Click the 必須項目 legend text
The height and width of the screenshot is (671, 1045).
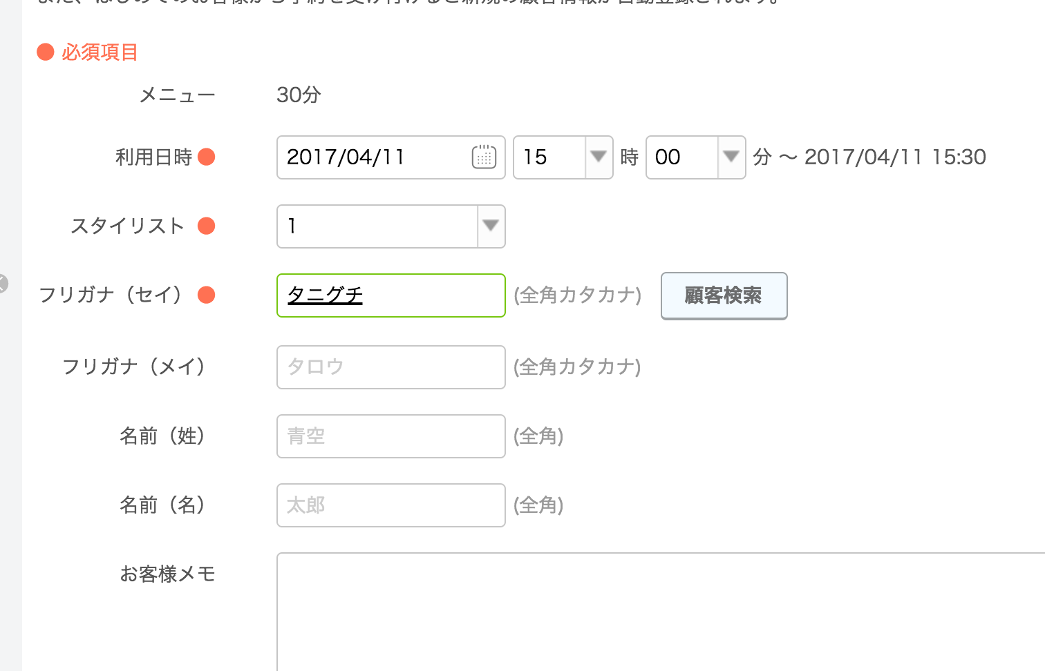click(100, 52)
